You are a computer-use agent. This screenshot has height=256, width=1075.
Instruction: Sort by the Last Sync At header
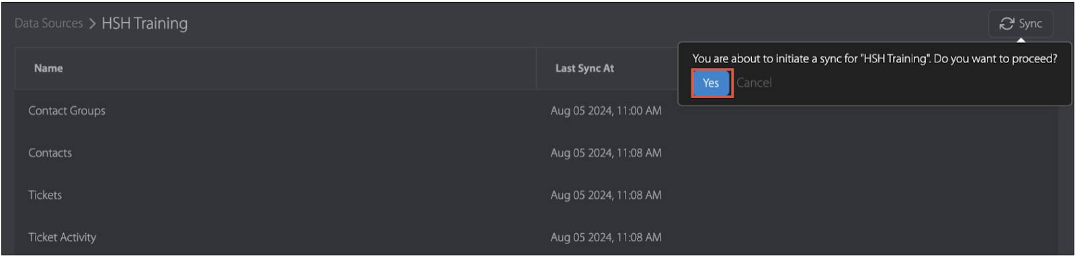tap(585, 69)
